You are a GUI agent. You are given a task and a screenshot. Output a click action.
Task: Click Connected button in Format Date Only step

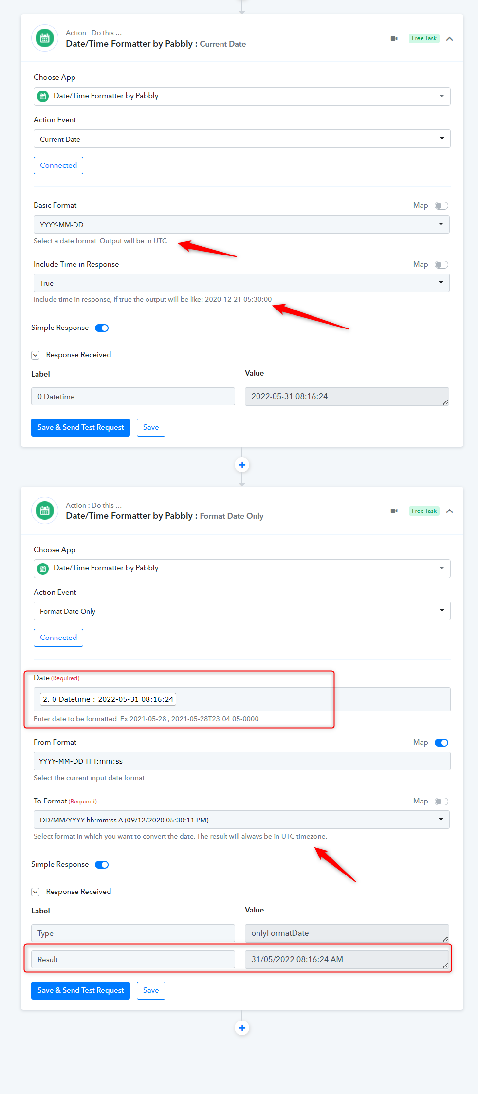click(58, 638)
